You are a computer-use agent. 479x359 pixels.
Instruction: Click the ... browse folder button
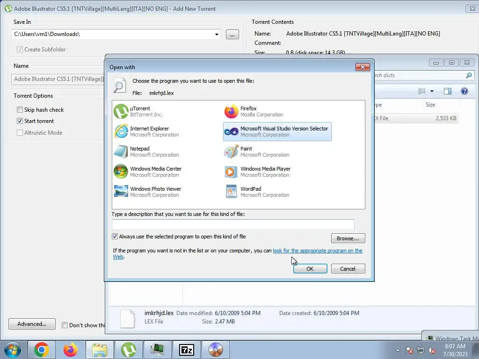(x=232, y=35)
